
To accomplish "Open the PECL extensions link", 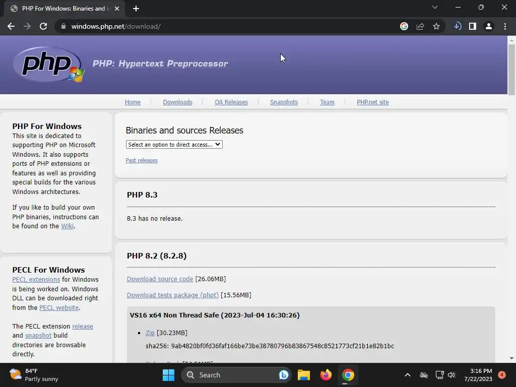I will tap(36, 279).
